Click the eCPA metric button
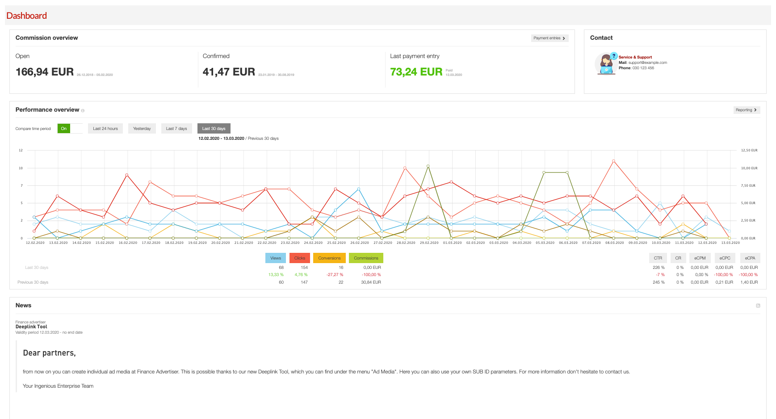The width and height of the screenshot is (776, 419). 750,258
